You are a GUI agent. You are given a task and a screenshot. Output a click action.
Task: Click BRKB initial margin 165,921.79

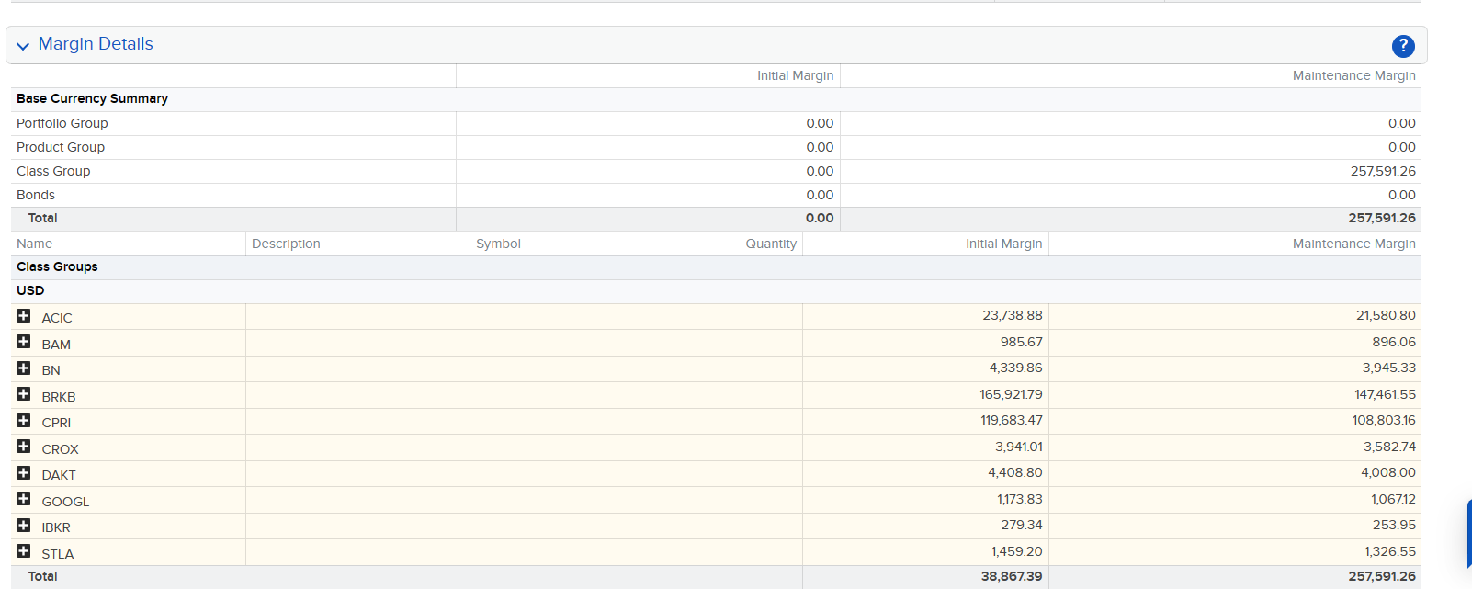pos(1011,394)
